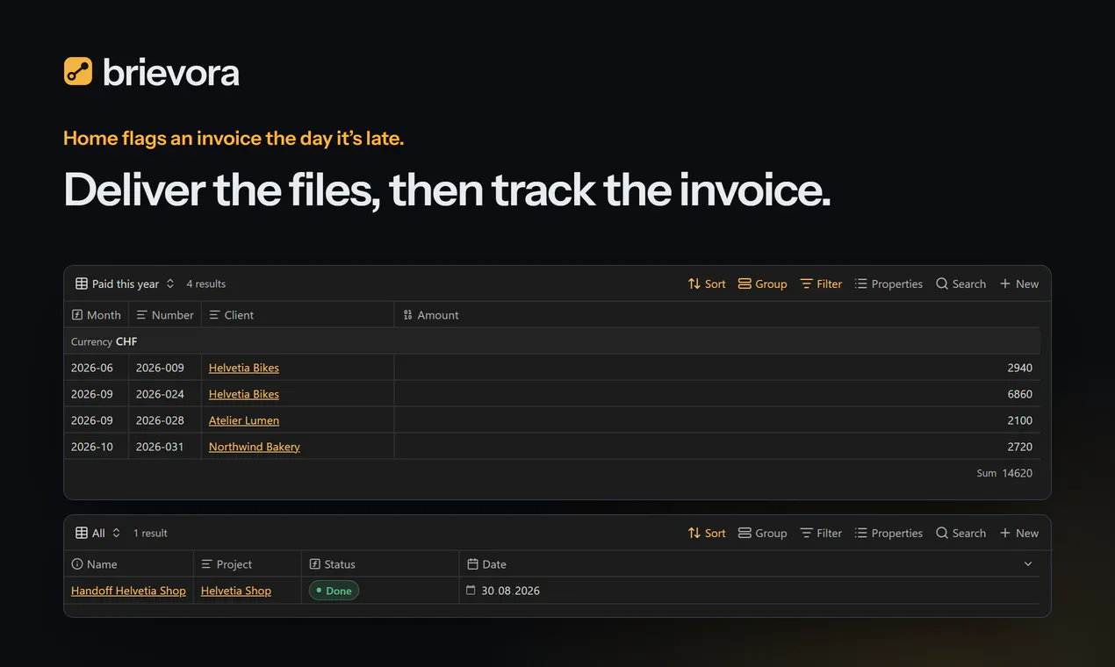Open Properties in the 'All' table

tap(888, 534)
